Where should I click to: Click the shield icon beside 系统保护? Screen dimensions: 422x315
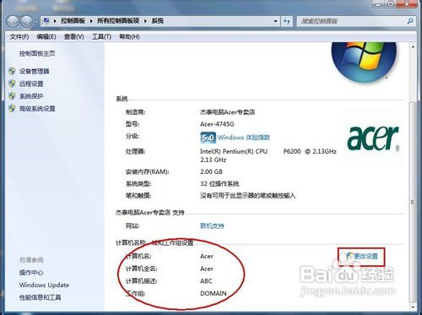point(12,96)
